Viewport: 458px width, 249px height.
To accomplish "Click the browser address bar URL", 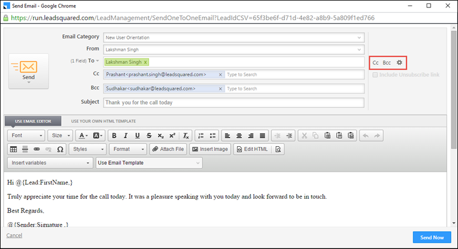I will coord(193,18).
